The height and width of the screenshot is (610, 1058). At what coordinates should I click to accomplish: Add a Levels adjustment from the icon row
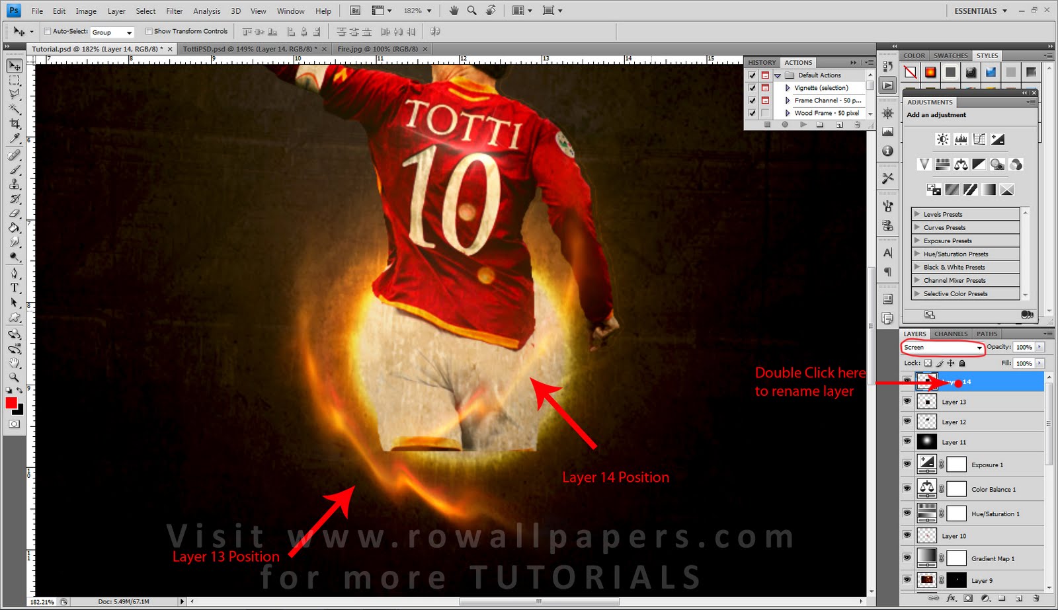[x=961, y=139]
